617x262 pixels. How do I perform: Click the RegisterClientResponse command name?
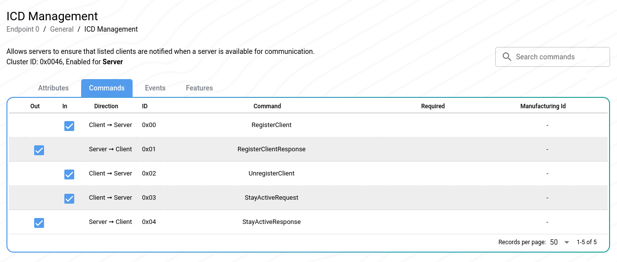271,149
